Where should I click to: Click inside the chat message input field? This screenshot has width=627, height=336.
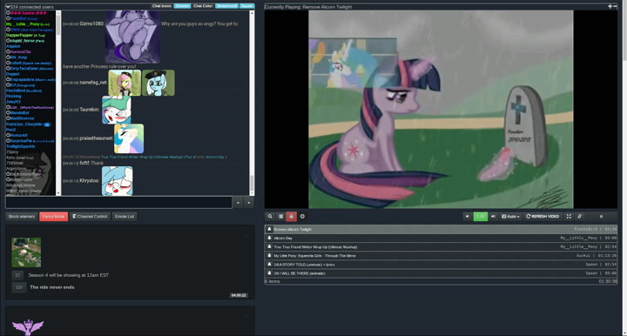(118, 203)
